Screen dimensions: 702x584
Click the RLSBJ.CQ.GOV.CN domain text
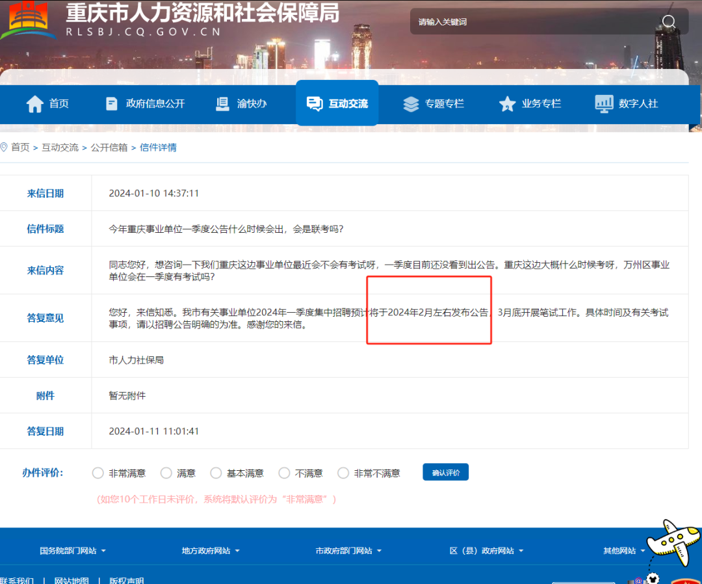coord(143,32)
